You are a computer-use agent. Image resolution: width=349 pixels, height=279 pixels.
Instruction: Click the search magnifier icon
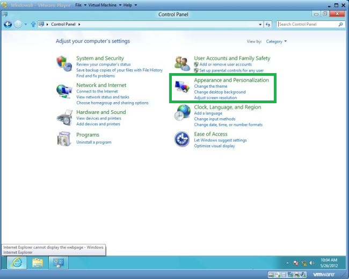[340, 24]
